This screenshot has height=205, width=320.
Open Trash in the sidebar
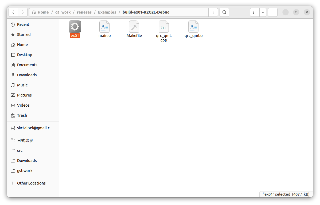click(x=22, y=115)
